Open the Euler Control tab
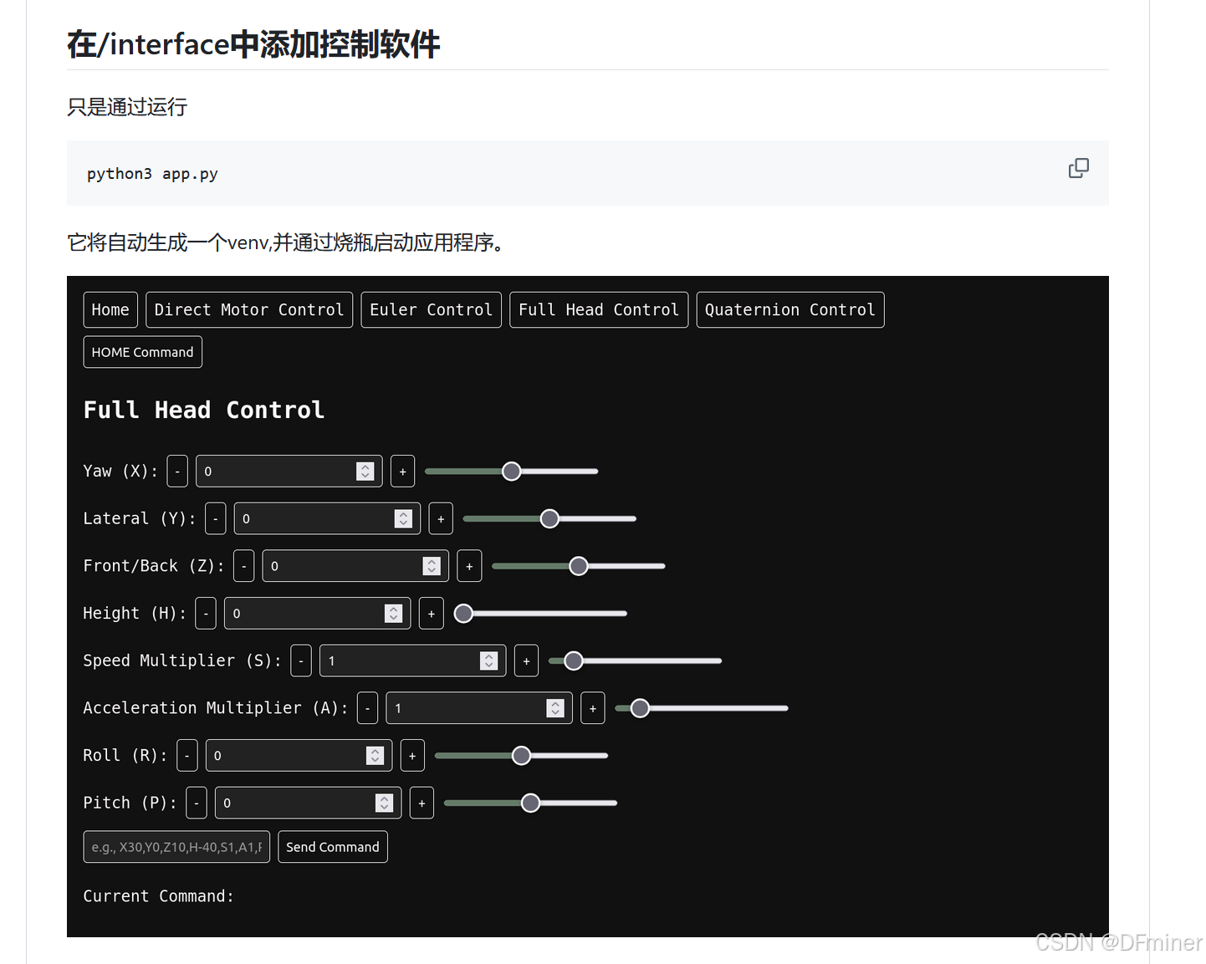The image size is (1206, 964). (431, 309)
